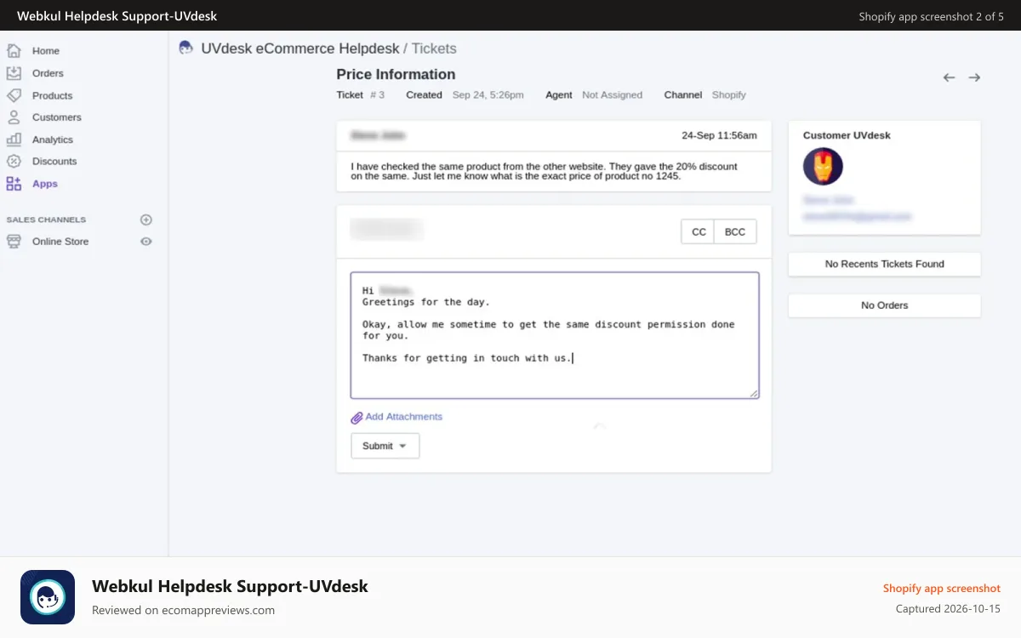This screenshot has height=638, width=1021.
Task: Click the message timestamp 24-Sep 11:56am
Action: [719, 135]
